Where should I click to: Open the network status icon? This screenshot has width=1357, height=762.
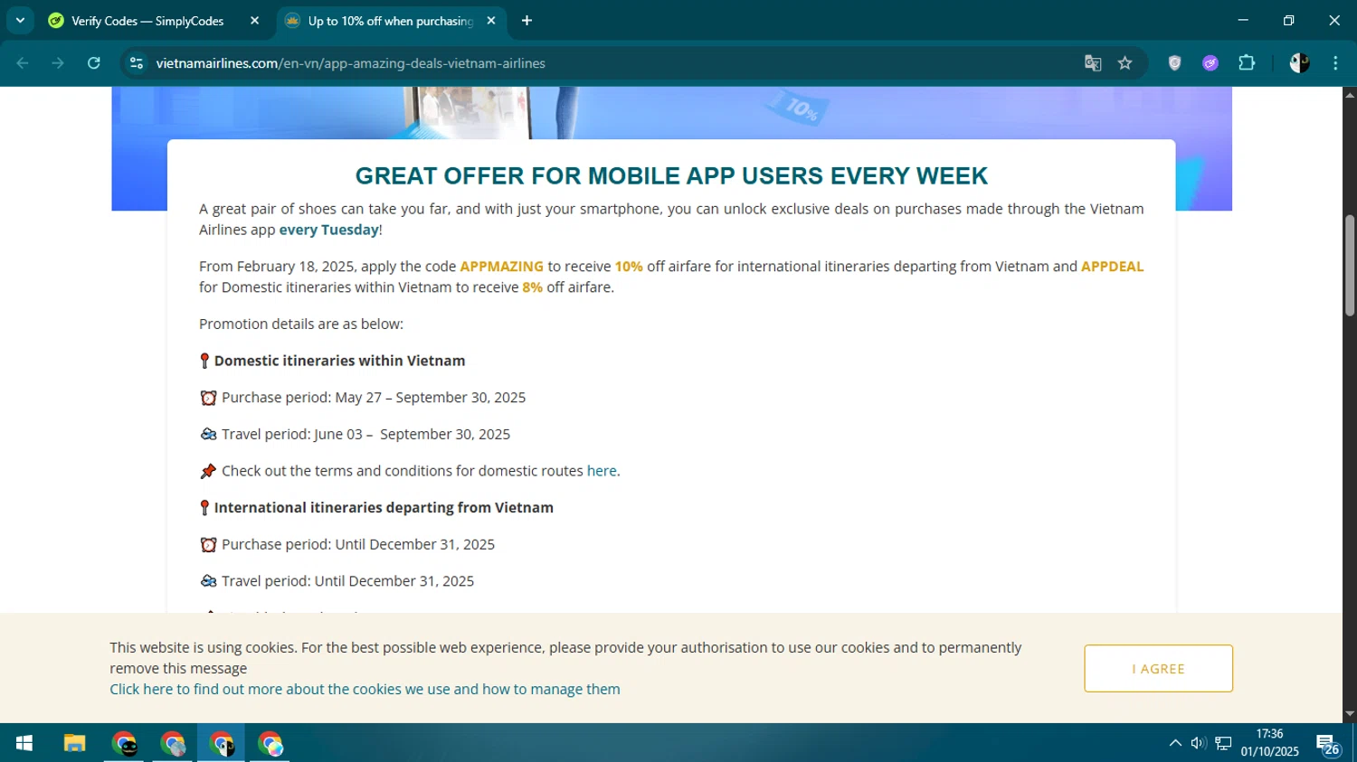point(1223,743)
